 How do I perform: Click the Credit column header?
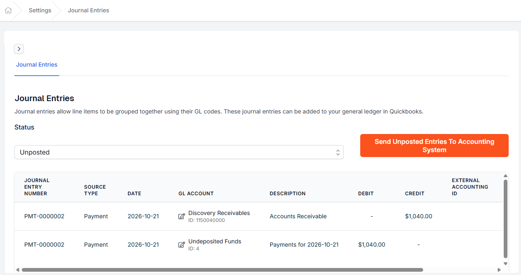coord(414,194)
